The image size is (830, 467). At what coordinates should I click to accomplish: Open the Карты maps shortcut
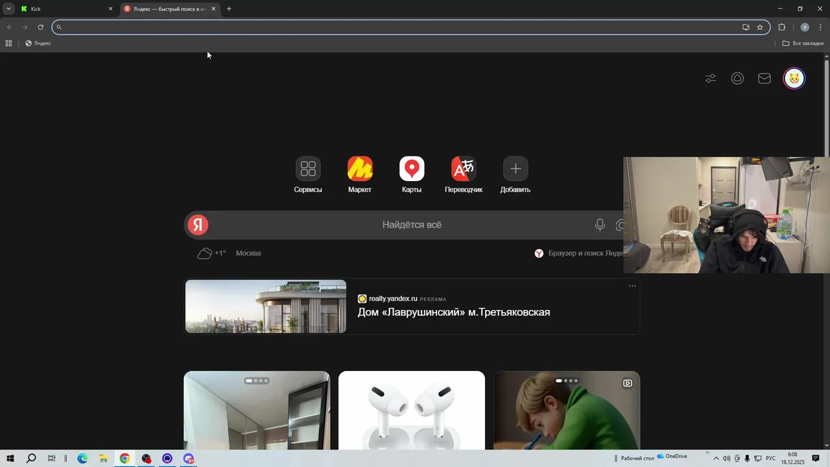tap(412, 169)
